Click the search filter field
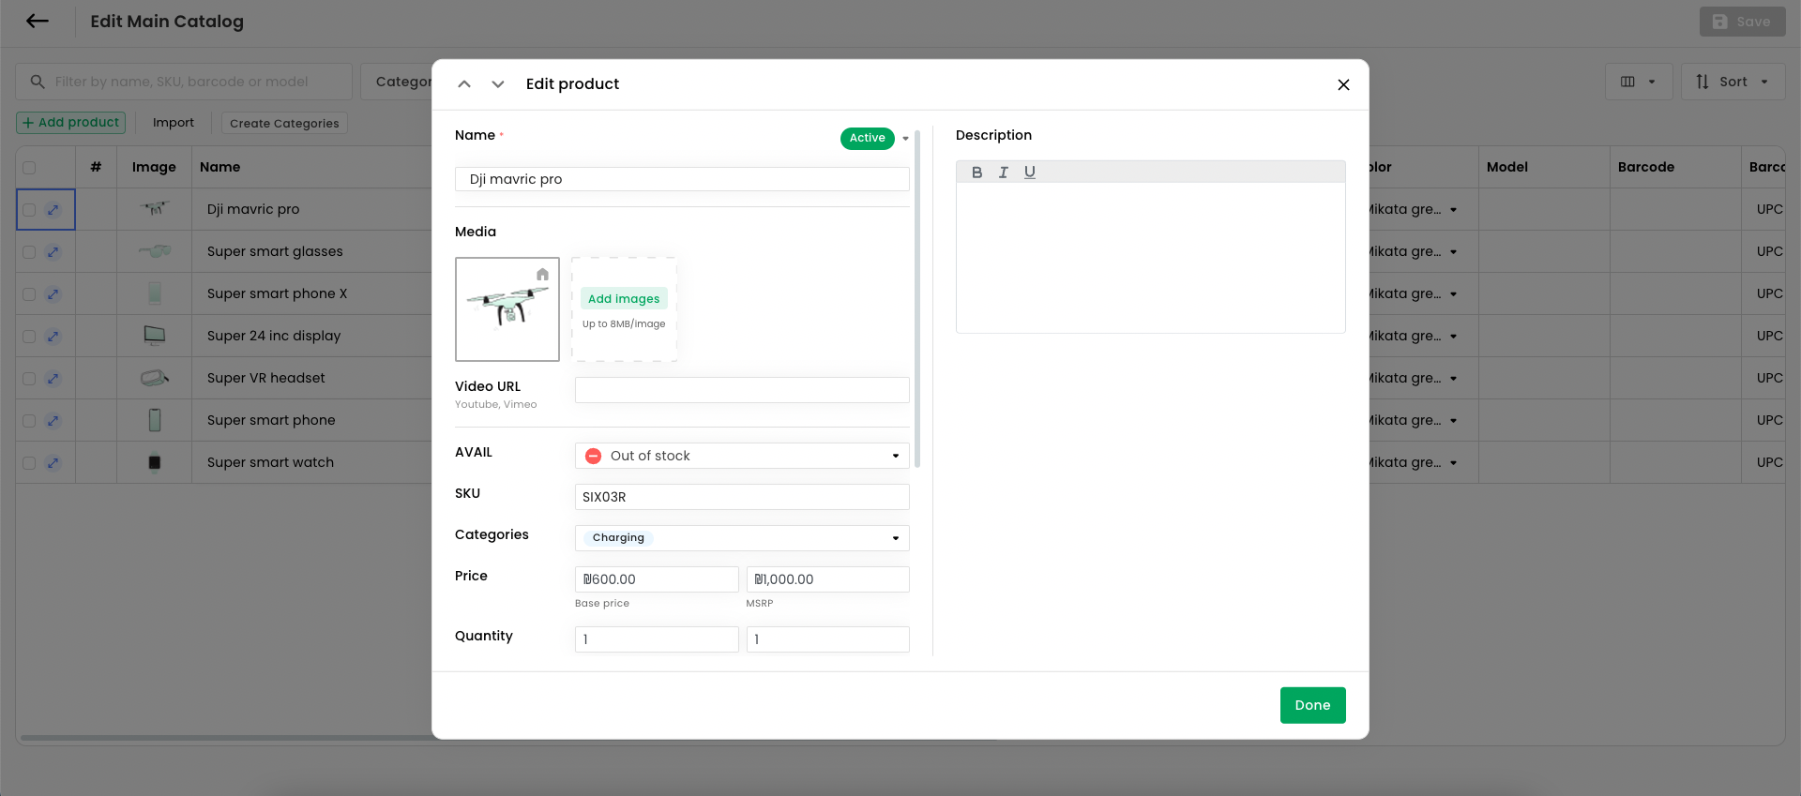The height and width of the screenshot is (796, 1801). 184,82
